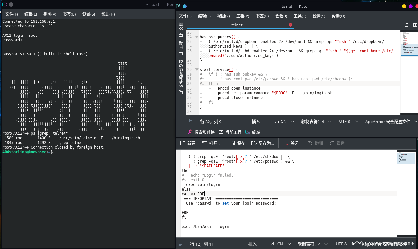Click the split view icon in tab bar
This screenshot has height=249, width=418.
tap(415, 25)
